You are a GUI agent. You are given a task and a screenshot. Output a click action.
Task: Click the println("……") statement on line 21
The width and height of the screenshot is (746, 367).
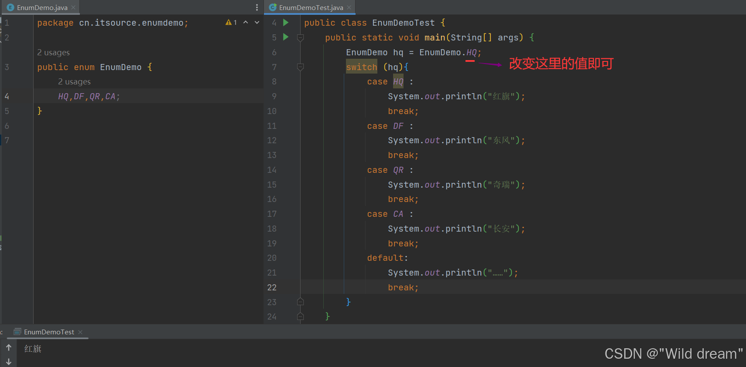[x=453, y=273]
